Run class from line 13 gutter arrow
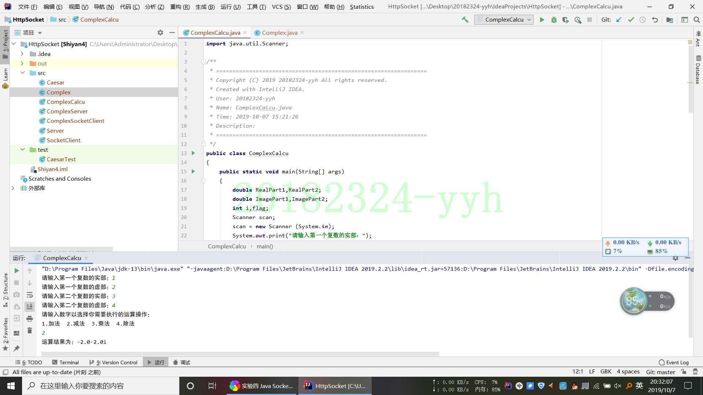Screen dimensions: 703x395 tap(193, 153)
